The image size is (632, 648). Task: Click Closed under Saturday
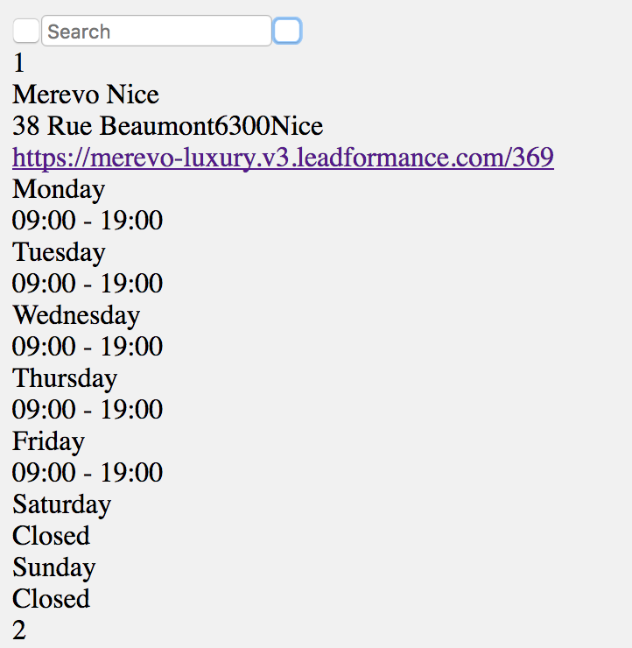tap(52, 536)
